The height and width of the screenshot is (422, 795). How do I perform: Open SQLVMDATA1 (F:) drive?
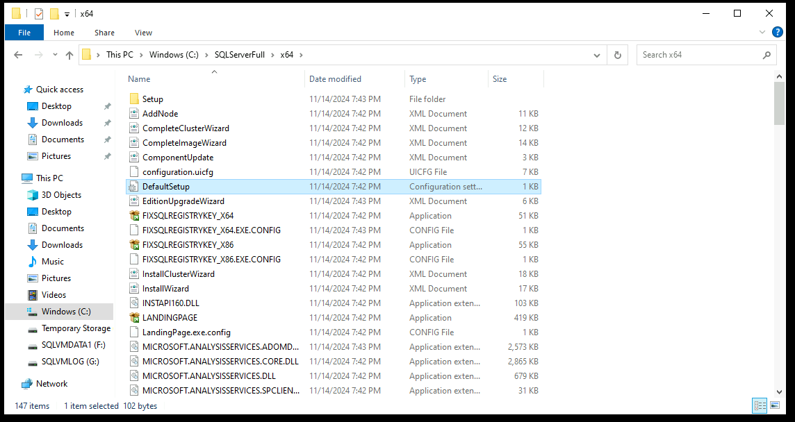(74, 345)
